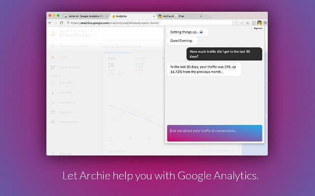Click the cloud drive extension icon
Screen dimensions: 315x196
248,23
